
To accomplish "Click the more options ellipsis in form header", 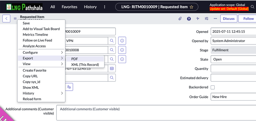I will (x=215, y=19).
